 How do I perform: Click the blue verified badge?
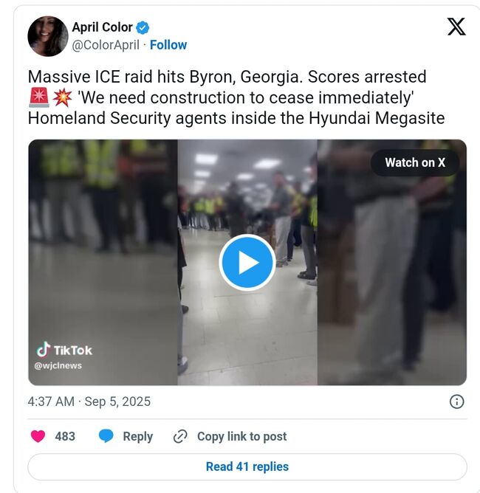coord(143,27)
